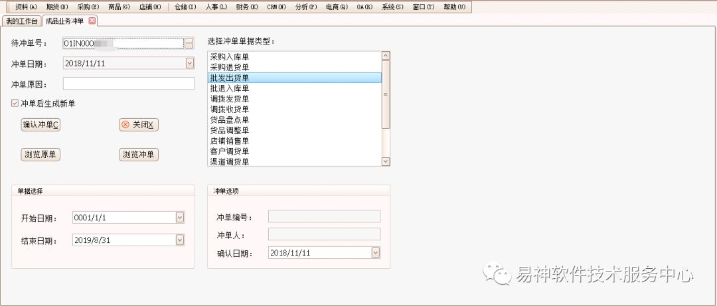Switch to the 我的工作台 tab
717x306 pixels.
[22, 21]
